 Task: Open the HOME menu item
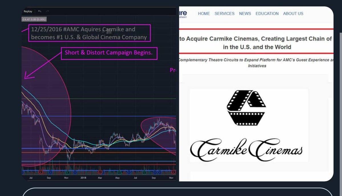tap(204, 14)
